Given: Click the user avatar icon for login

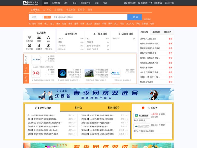Looking at the screenshot, I should (151, 3).
